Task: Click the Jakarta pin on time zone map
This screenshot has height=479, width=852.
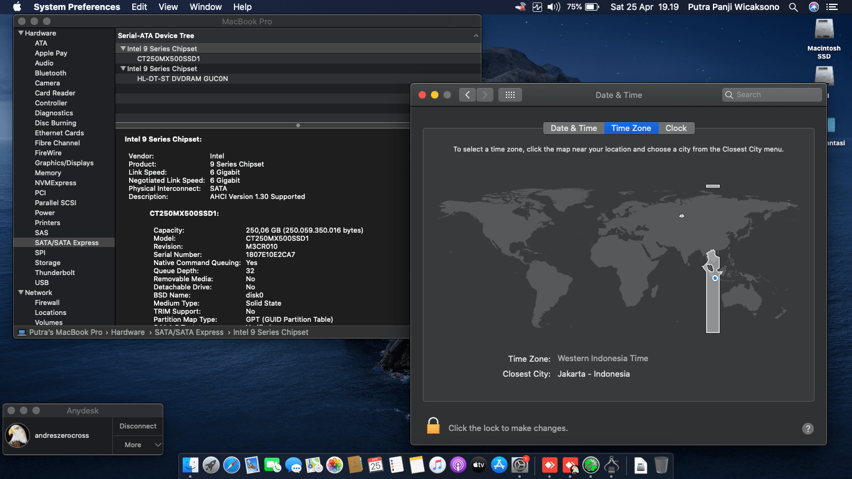Action: (x=715, y=278)
